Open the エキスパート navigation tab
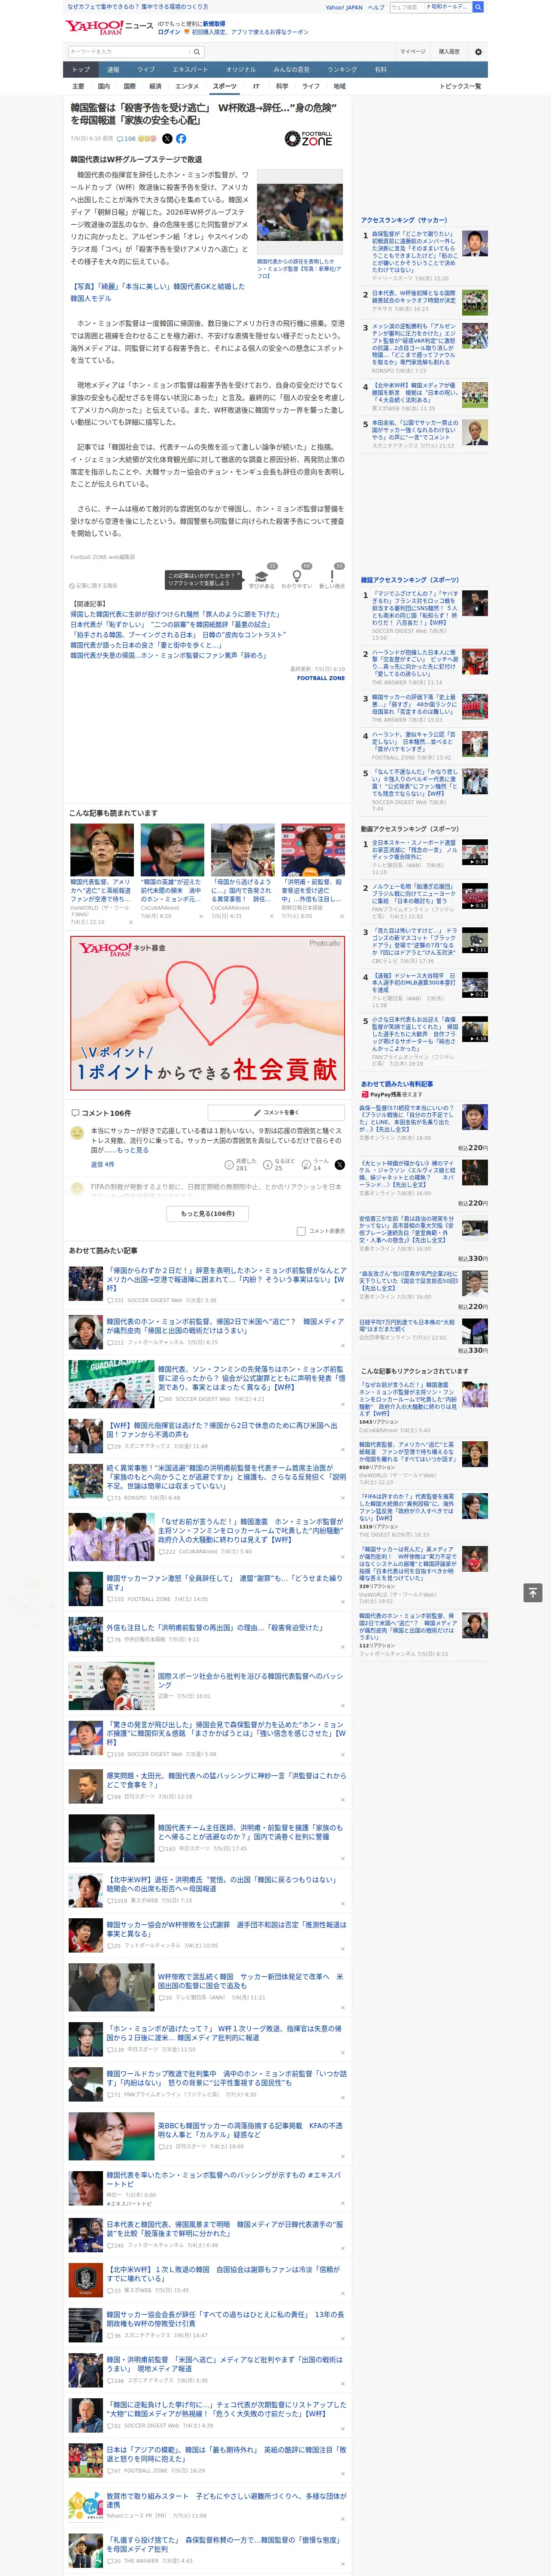Image resolution: width=551 pixels, height=2576 pixels. point(190,70)
